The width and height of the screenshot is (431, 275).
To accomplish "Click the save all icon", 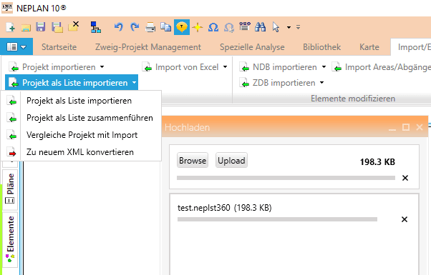I will [57, 27].
